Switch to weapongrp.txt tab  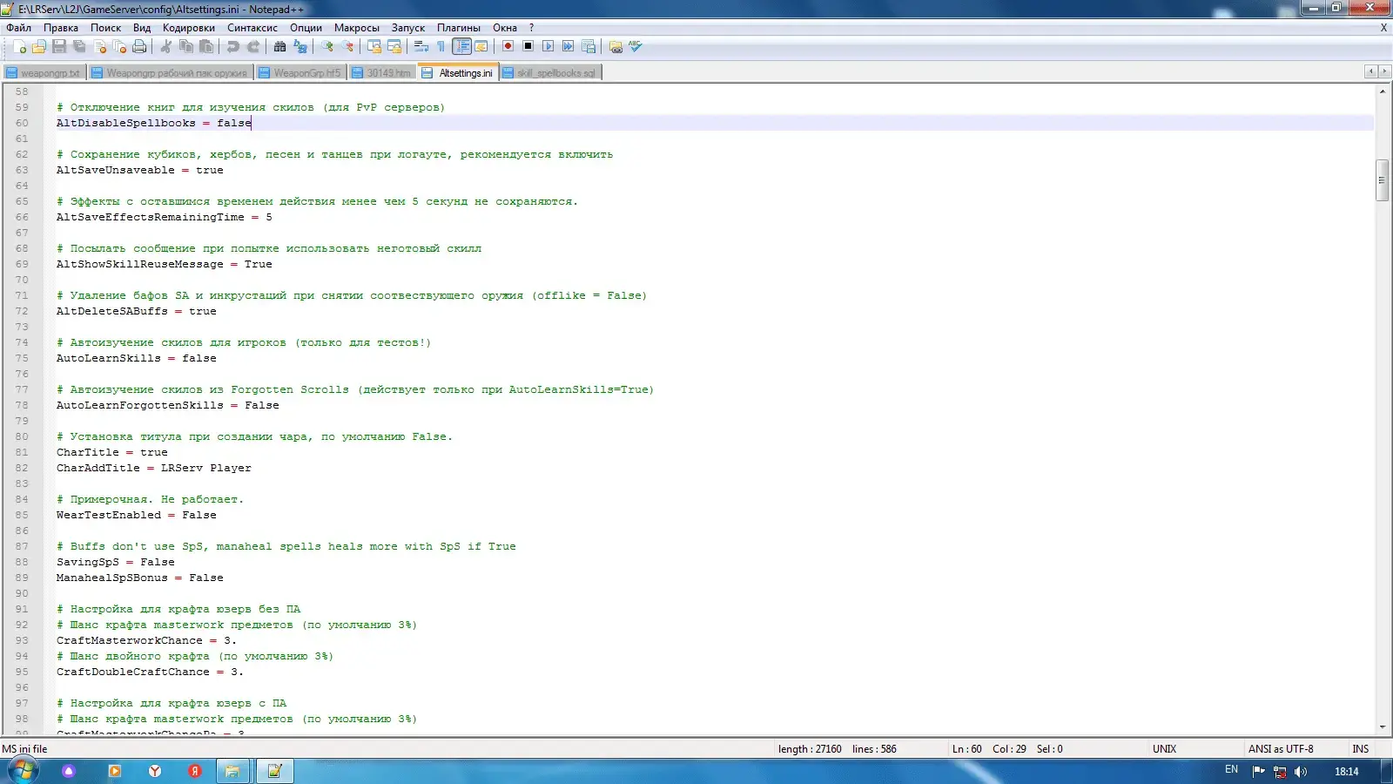pos(44,73)
